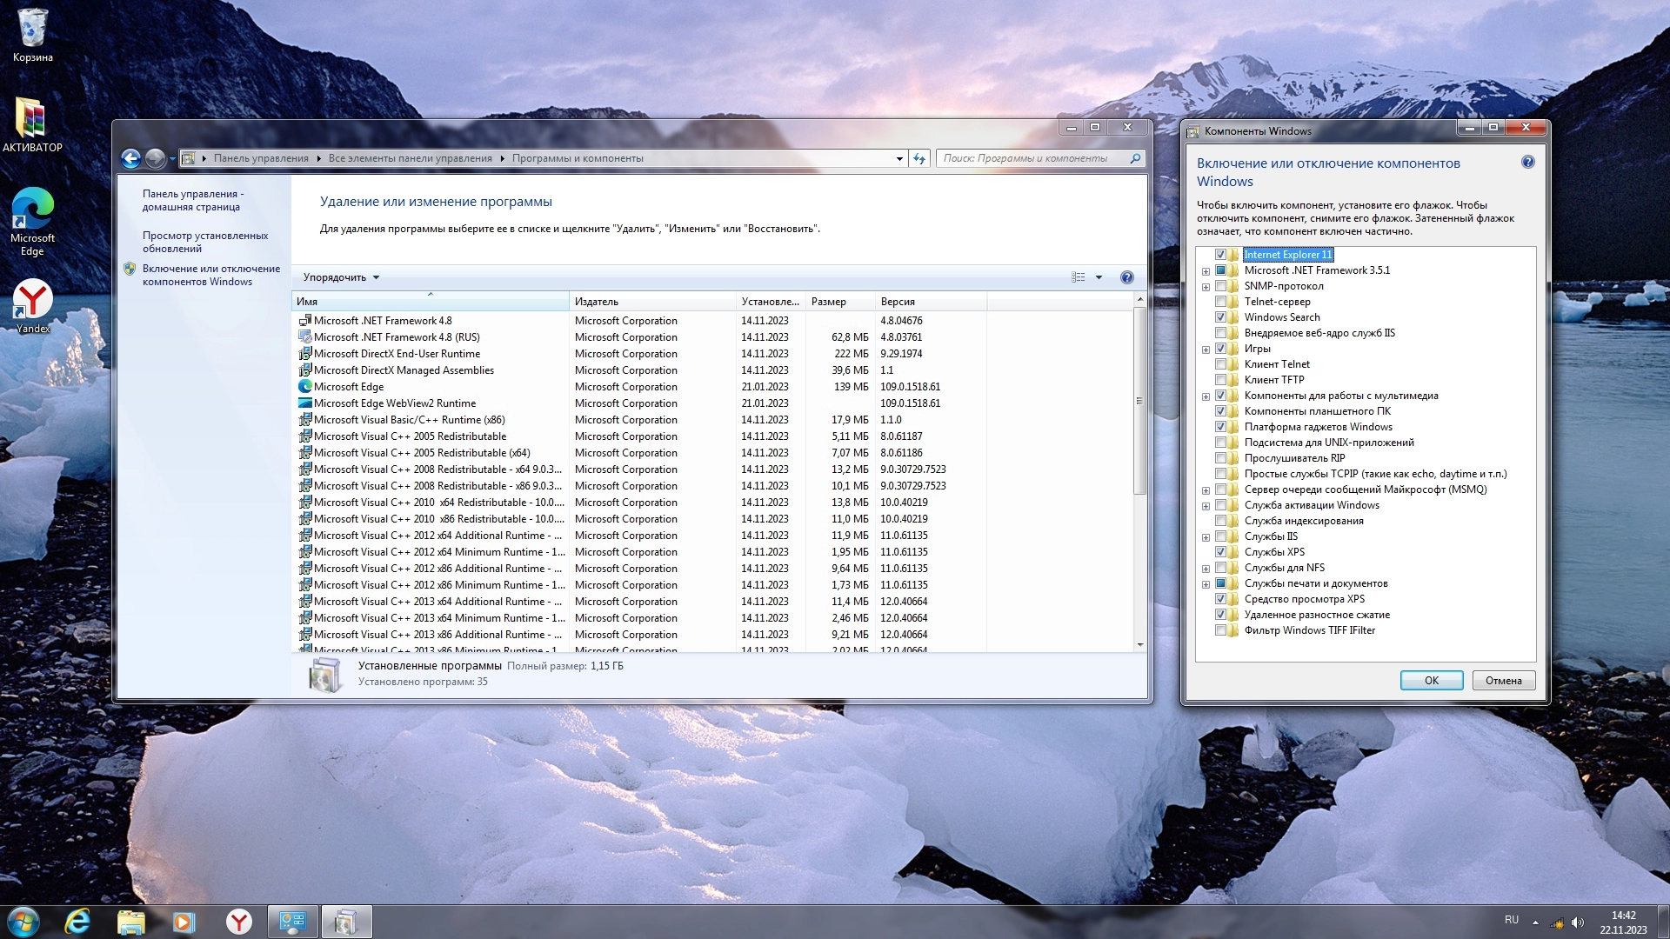Image resolution: width=1670 pixels, height=939 pixels.
Task: Expand Microsoft .NET Framework 3.5.1 node
Action: 1206,271
